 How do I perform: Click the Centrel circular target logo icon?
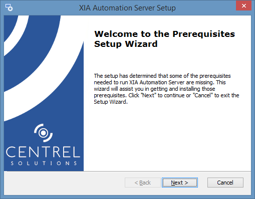point(44,133)
